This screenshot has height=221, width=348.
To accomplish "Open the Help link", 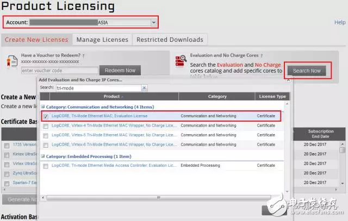I will coord(339,23).
